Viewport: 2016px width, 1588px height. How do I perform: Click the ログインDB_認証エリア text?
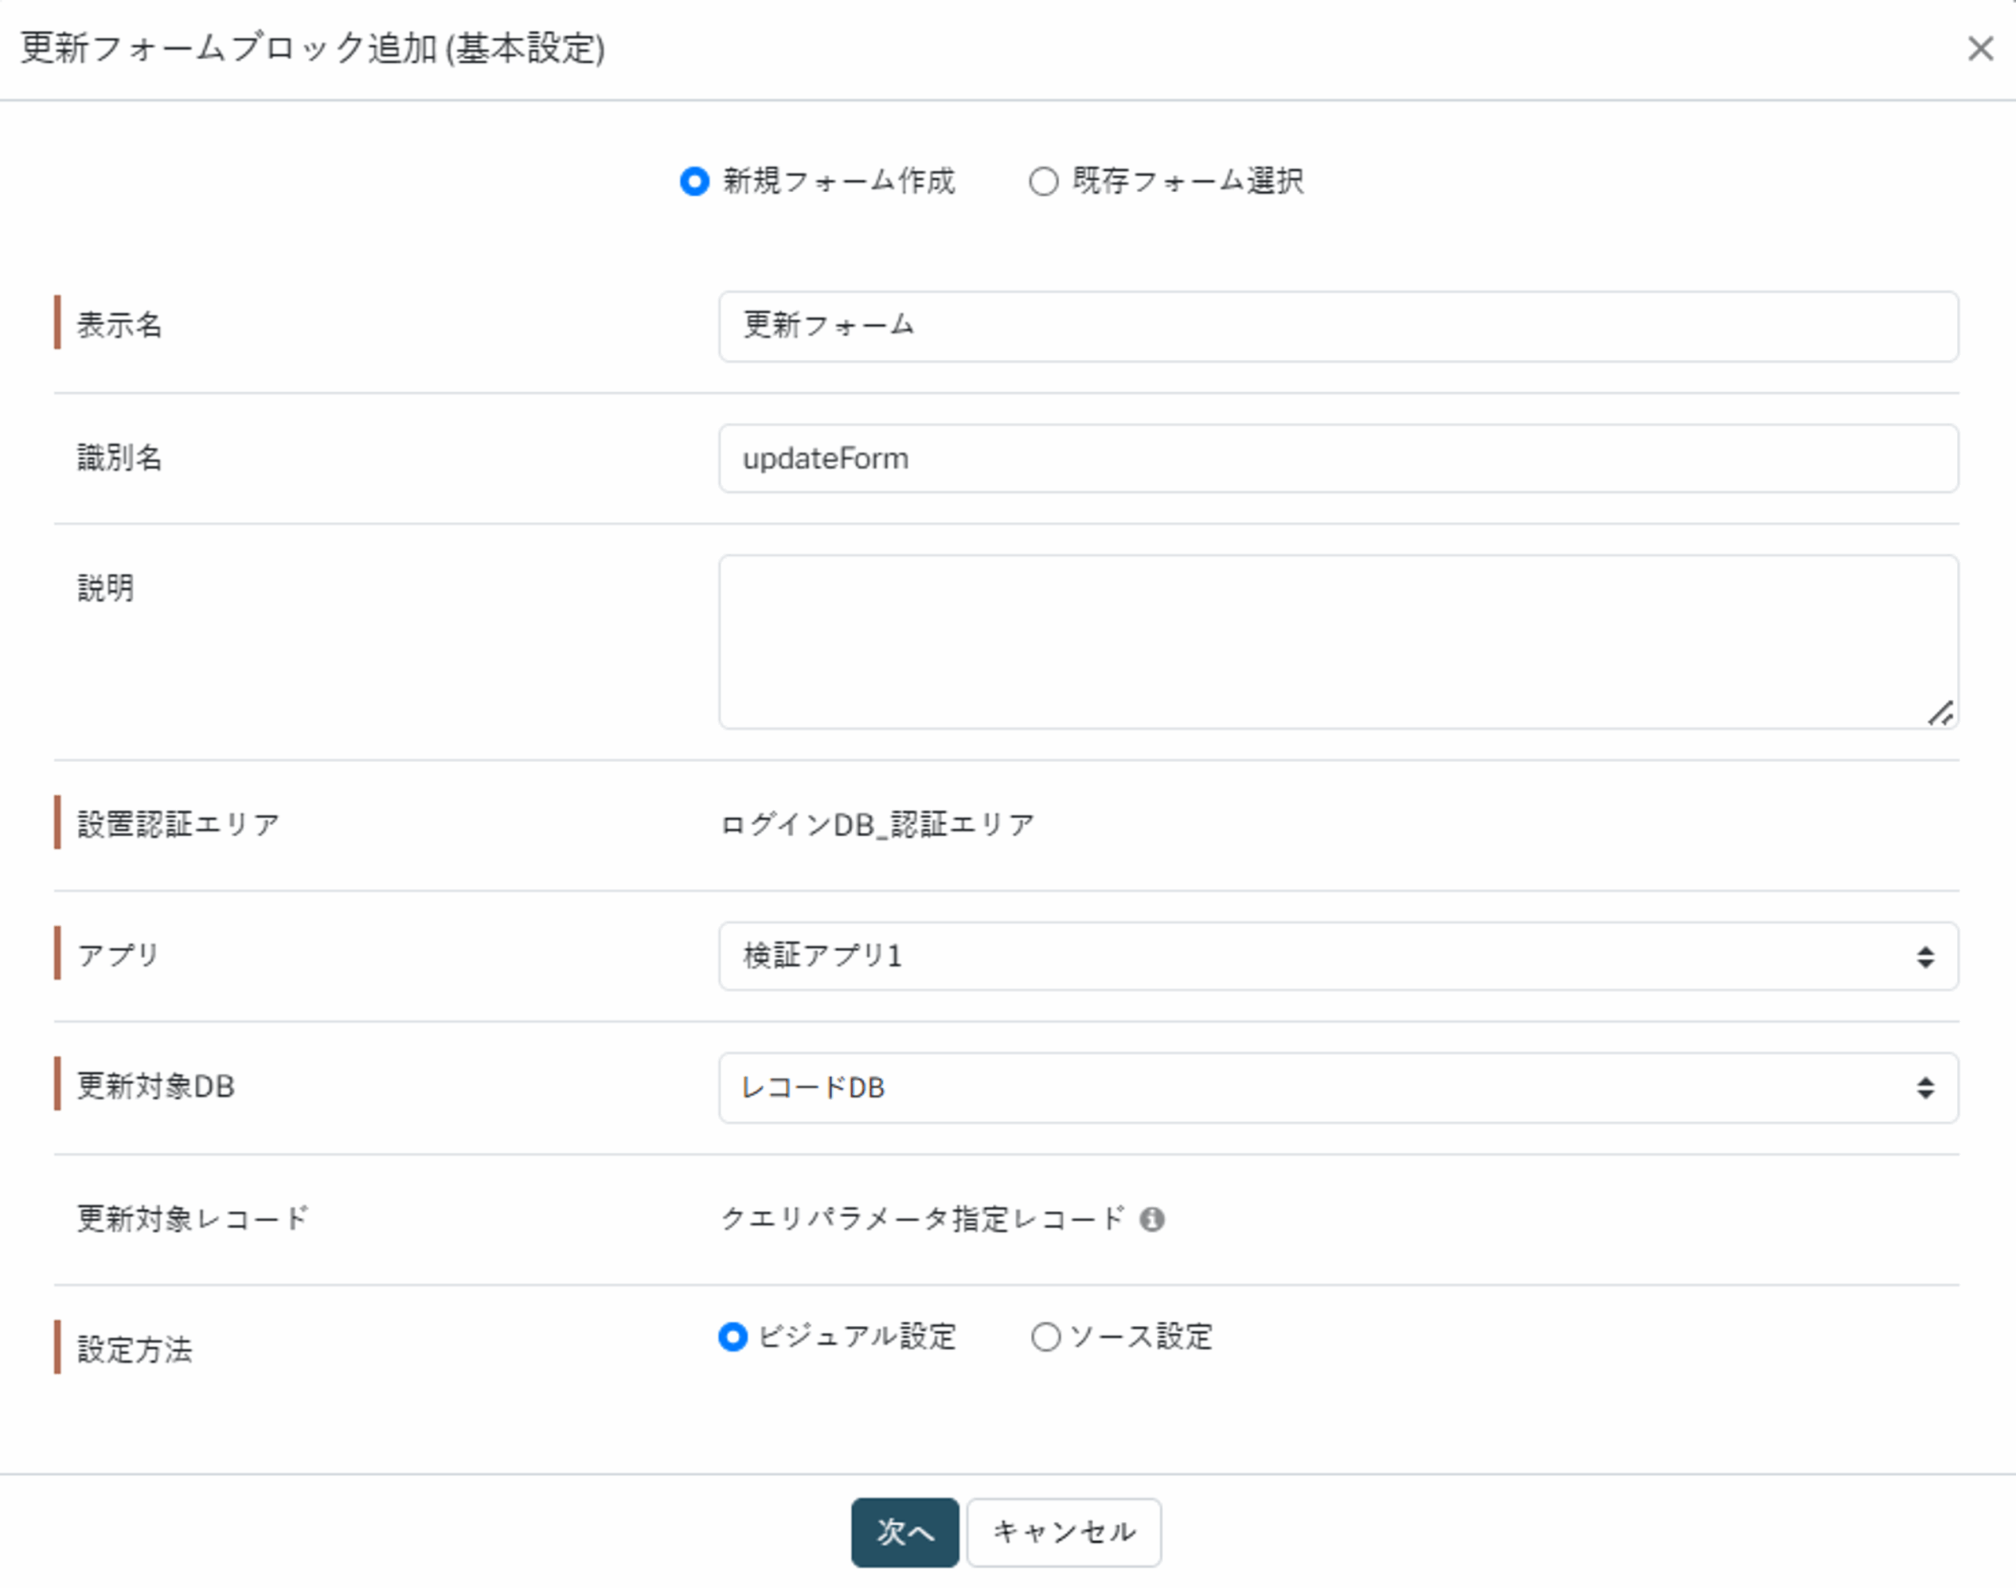pyautogui.click(x=877, y=824)
